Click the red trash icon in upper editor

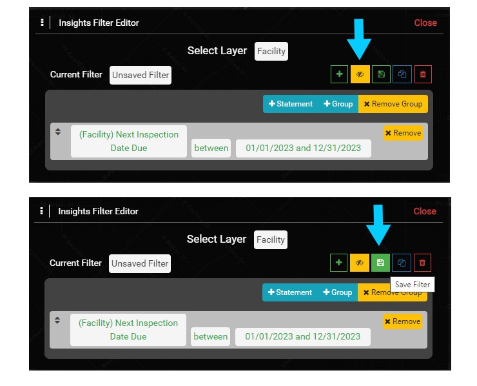point(423,74)
